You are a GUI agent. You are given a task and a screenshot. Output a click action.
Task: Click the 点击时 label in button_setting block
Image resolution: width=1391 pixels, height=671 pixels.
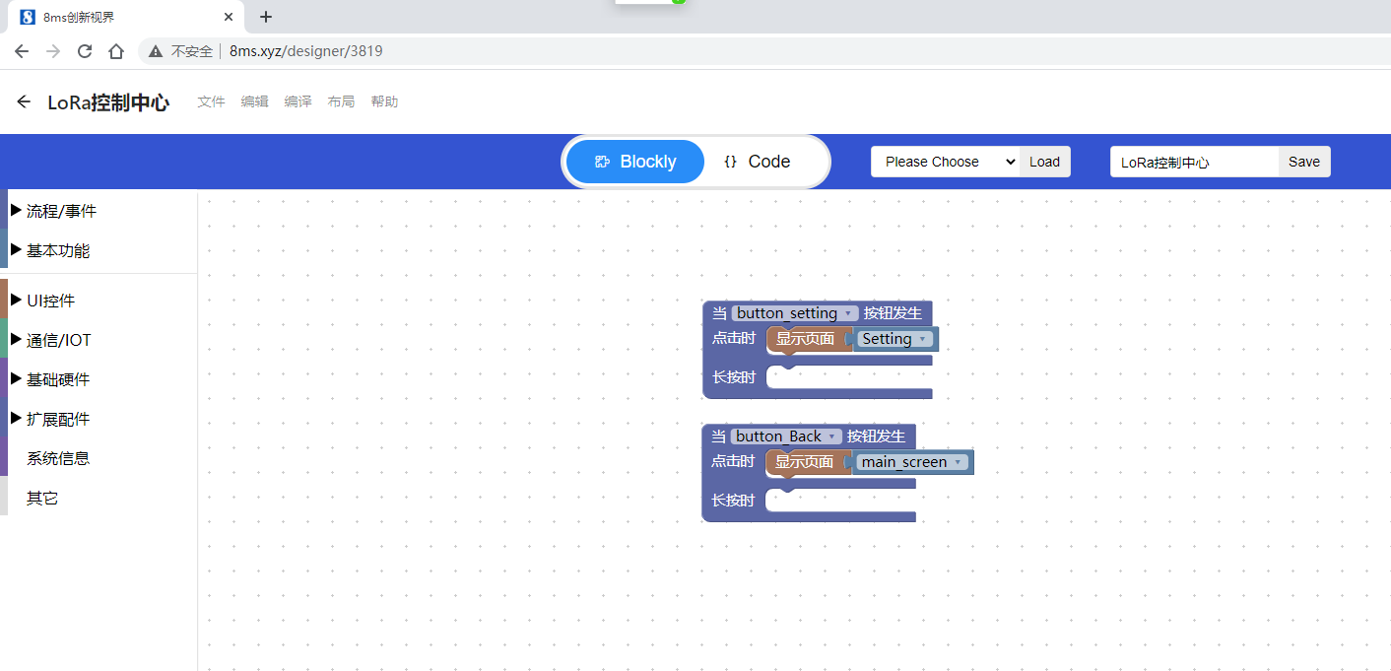734,338
